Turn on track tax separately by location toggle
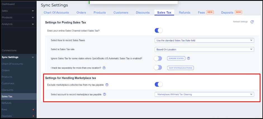 [158, 68]
